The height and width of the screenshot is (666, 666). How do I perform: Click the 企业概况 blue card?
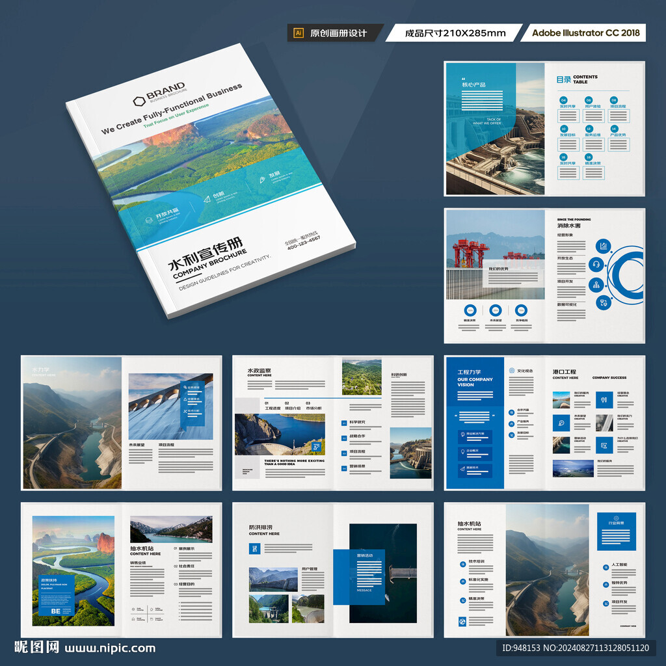(x=474, y=453)
